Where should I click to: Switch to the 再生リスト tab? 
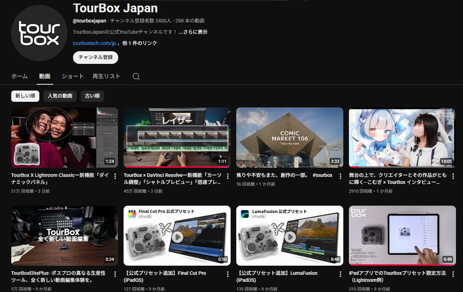coord(106,76)
